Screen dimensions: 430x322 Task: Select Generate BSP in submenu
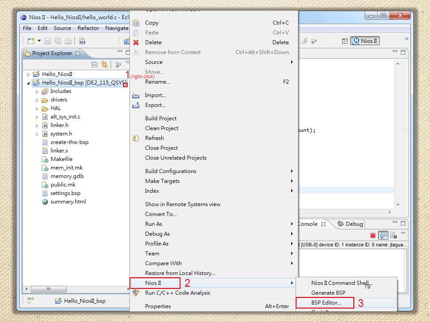pyautogui.click(x=346, y=293)
